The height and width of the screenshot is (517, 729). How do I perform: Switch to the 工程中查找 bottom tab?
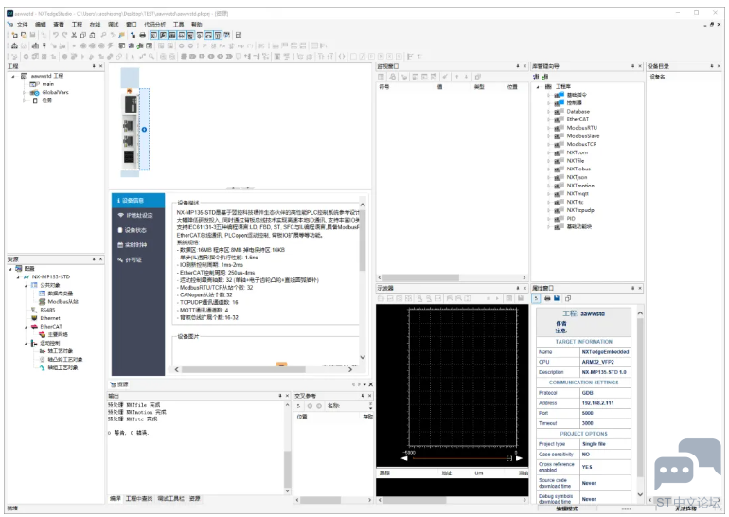(x=138, y=498)
